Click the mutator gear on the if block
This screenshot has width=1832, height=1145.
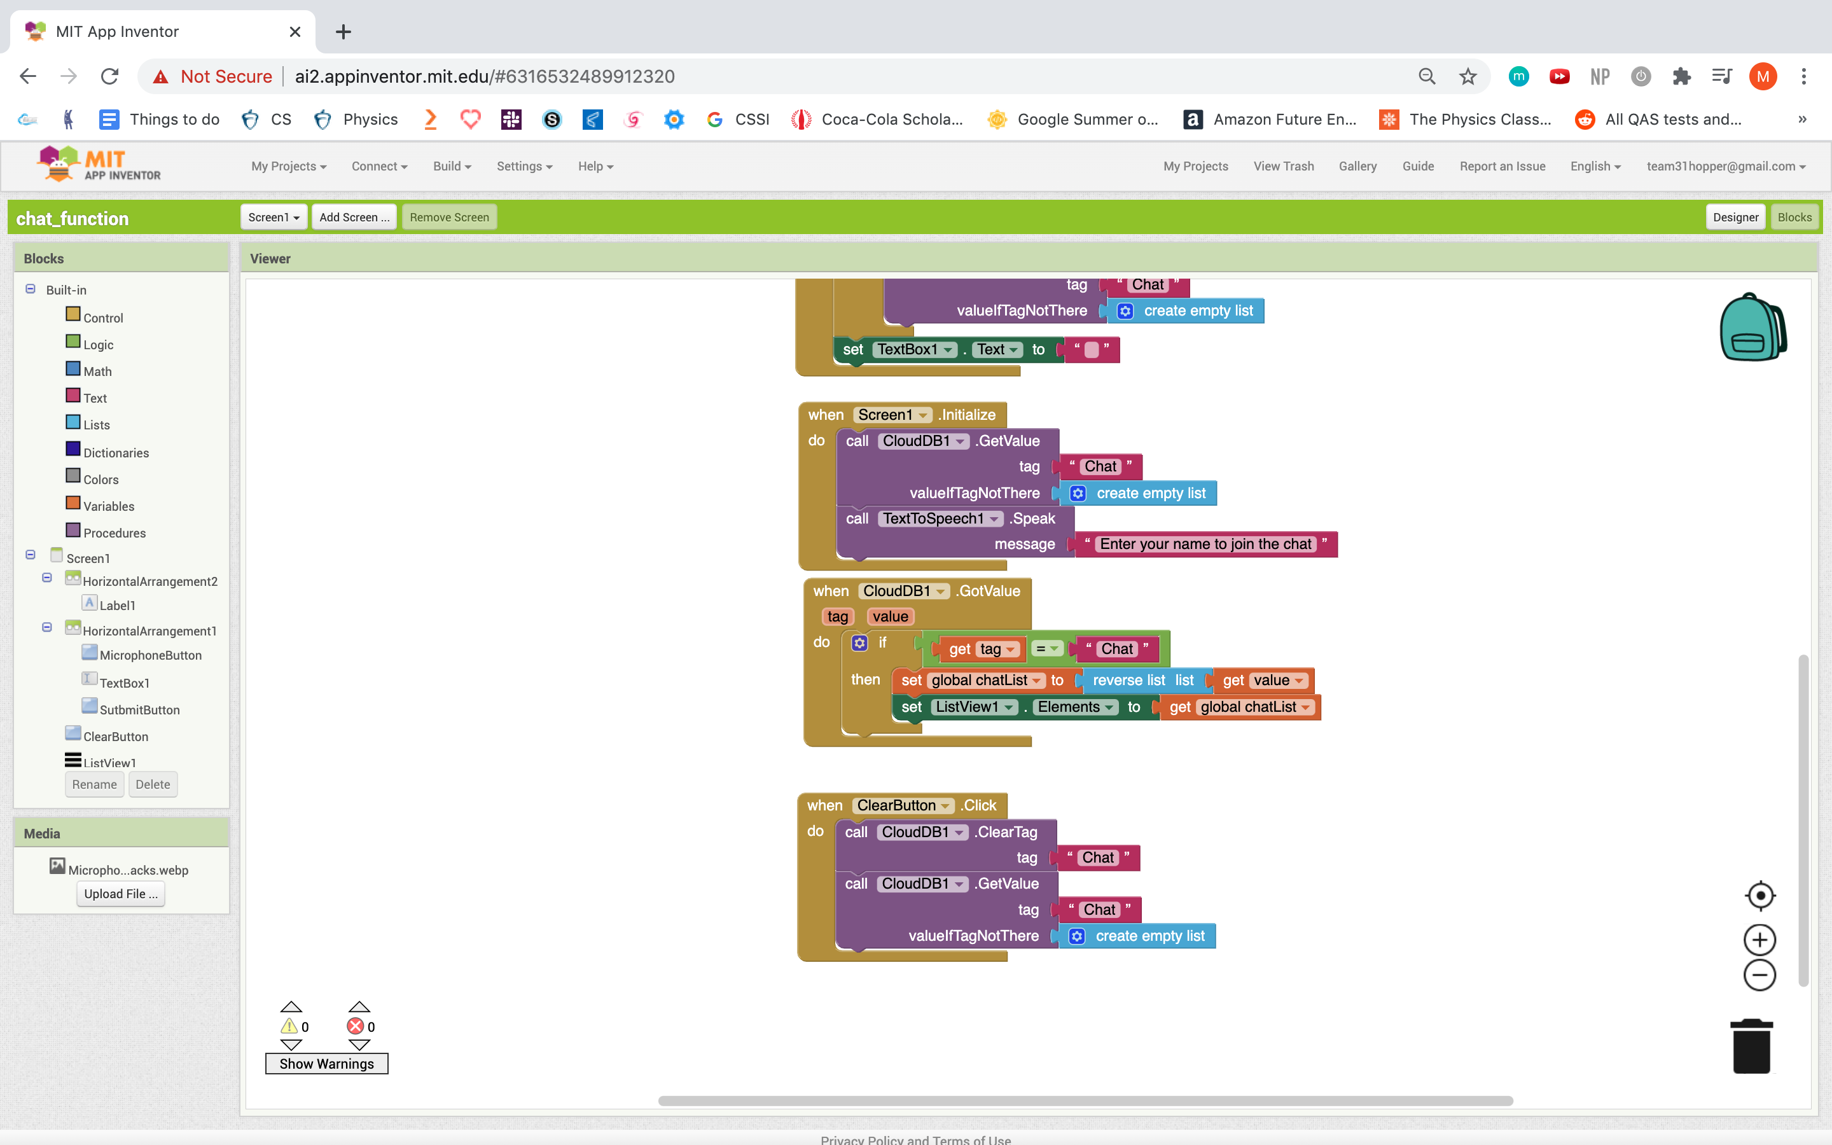pos(859,643)
